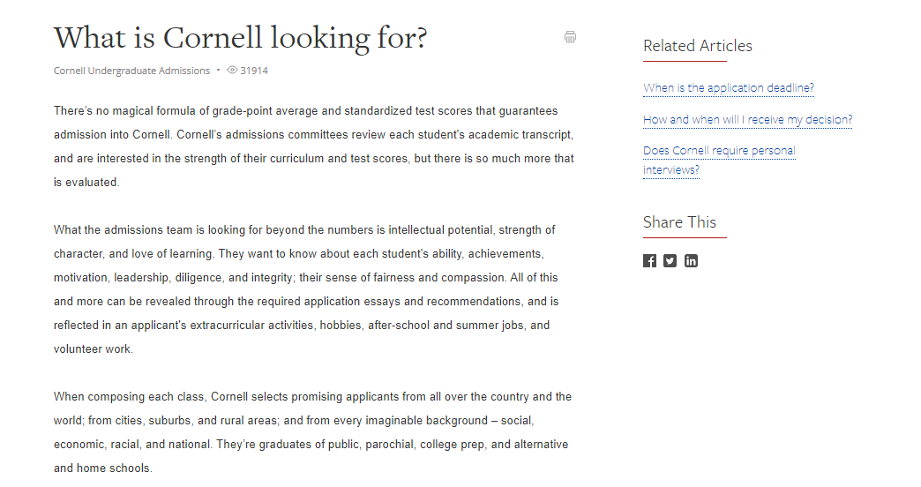The width and height of the screenshot is (921, 487).
Task: Click the text line 'and home schools.'
Action: point(103,468)
